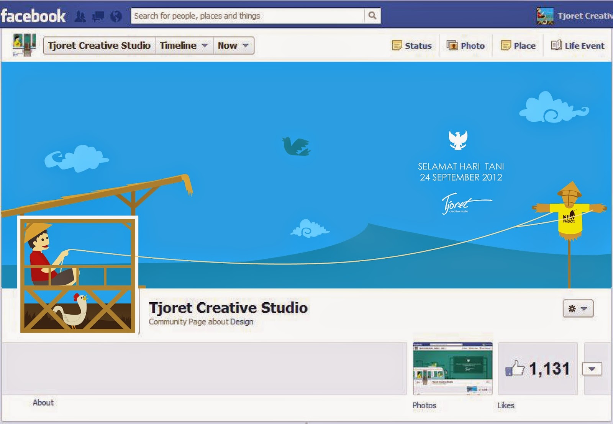Click the search magnifier button
This screenshot has height=424, width=613.
(372, 16)
